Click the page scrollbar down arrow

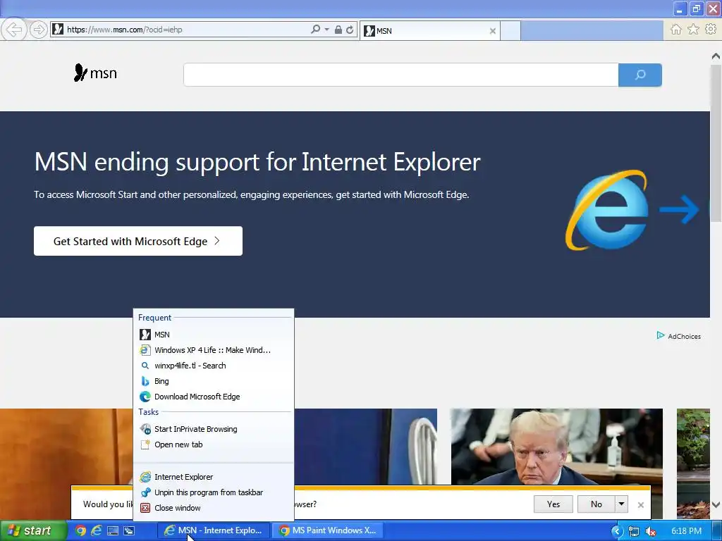[x=716, y=504]
